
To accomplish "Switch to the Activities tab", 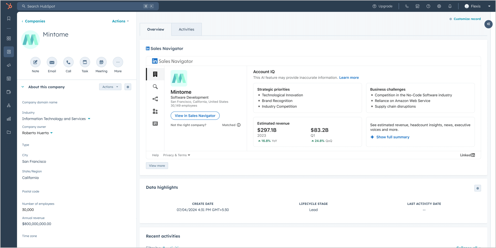I will pyautogui.click(x=186, y=29).
